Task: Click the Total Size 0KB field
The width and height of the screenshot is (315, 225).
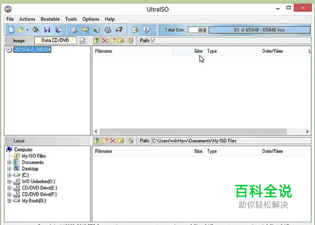Action: click(198, 30)
